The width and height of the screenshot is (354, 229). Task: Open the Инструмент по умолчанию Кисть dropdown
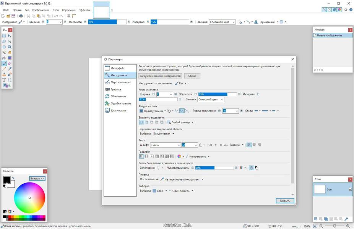[182, 83]
